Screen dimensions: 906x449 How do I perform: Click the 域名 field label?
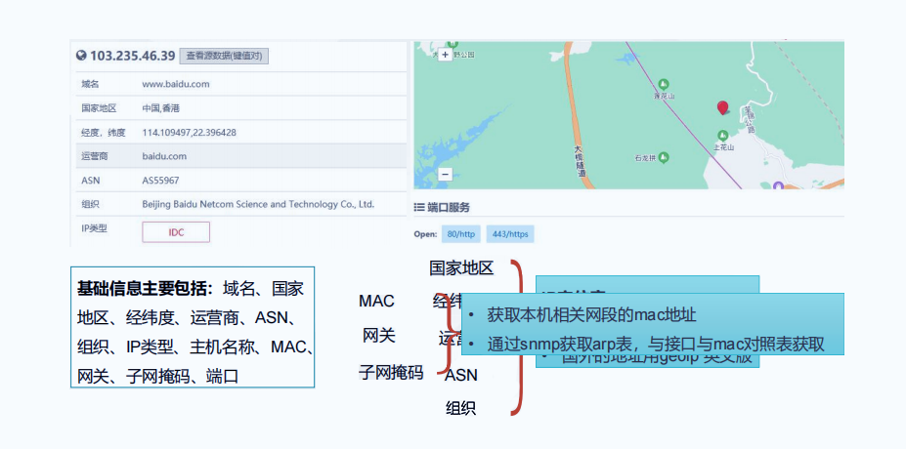pyautogui.click(x=90, y=84)
